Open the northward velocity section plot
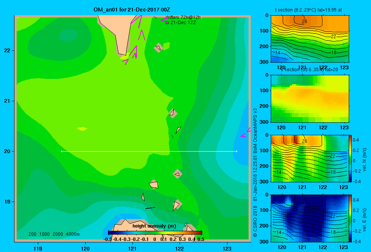This screenshot has width=371, height=252. (x=309, y=158)
